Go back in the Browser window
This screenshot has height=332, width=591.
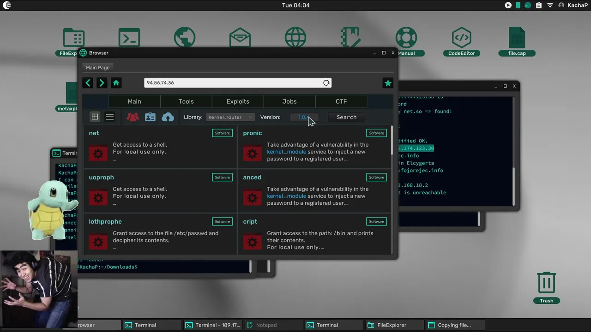[x=88, y=83]
